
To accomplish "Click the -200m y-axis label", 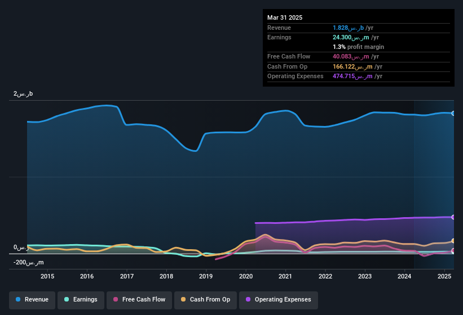I will 28,262.
